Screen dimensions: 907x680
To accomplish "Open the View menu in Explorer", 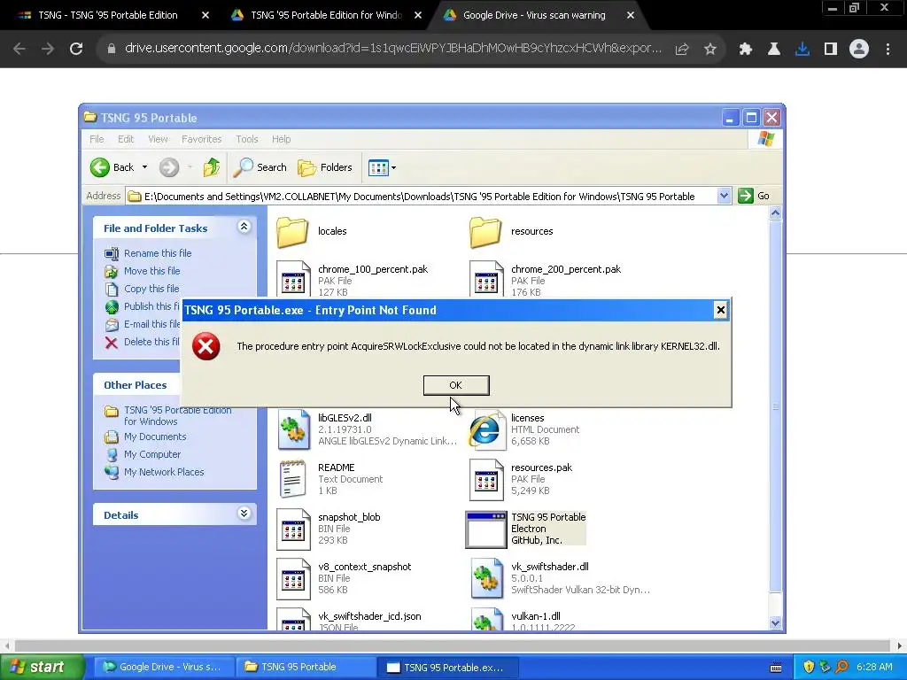I will click(x=158, y=139).
